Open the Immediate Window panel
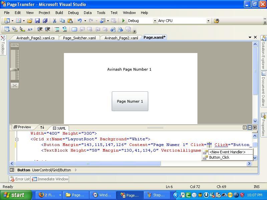 50,179
